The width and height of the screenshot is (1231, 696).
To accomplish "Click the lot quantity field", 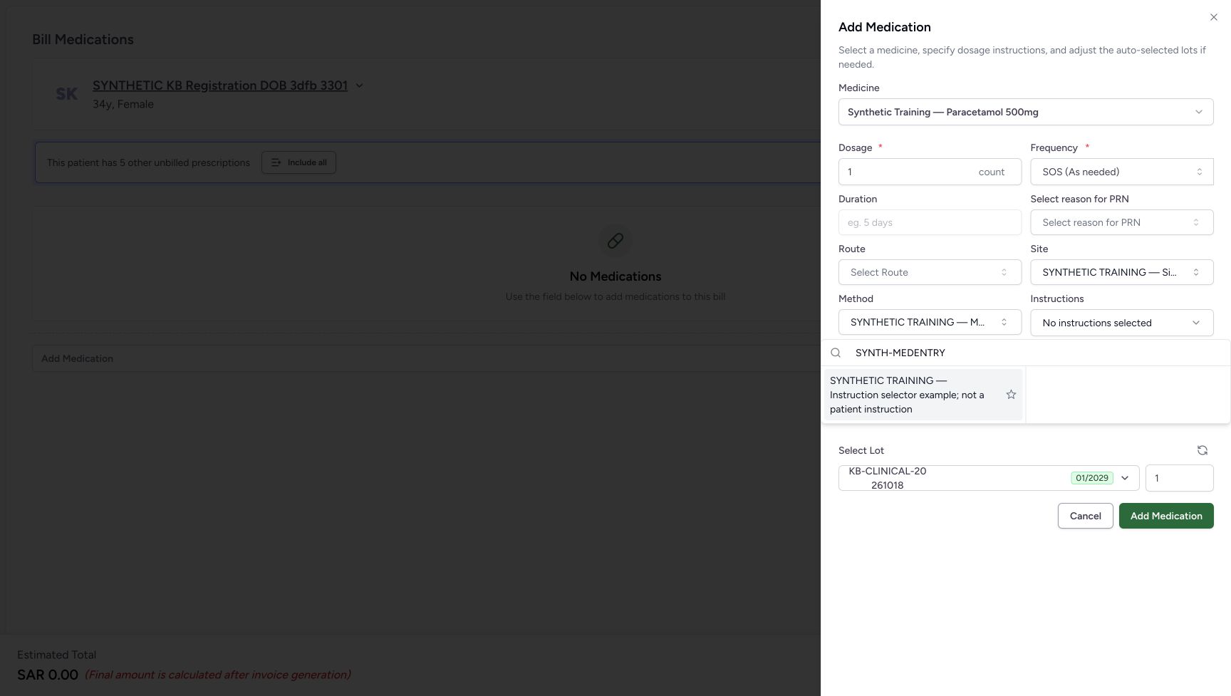I will click(1179, 478).
